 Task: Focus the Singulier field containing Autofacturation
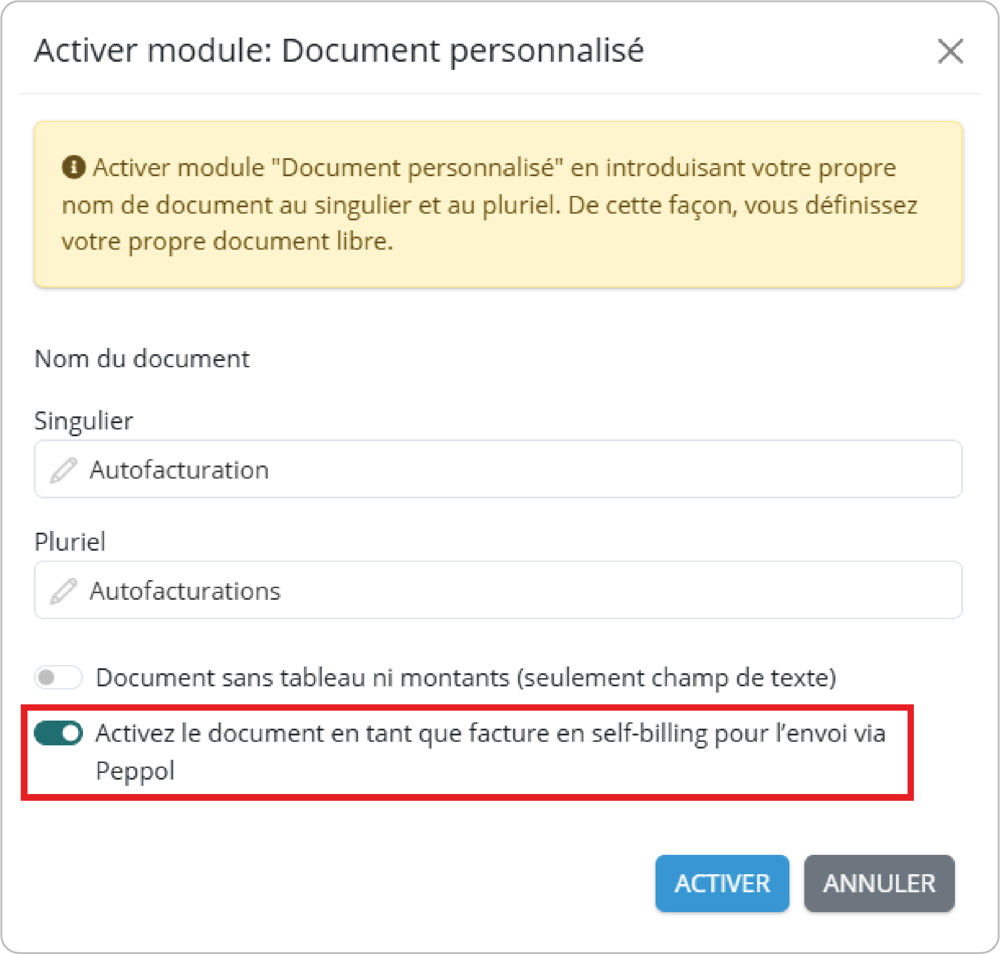click(x=509, y=469)
